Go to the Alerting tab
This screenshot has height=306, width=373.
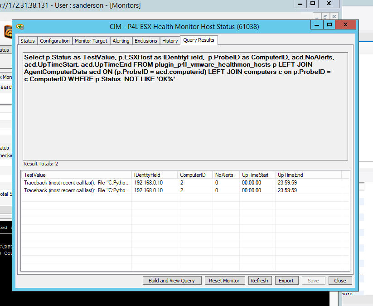(x=121, y=41)
